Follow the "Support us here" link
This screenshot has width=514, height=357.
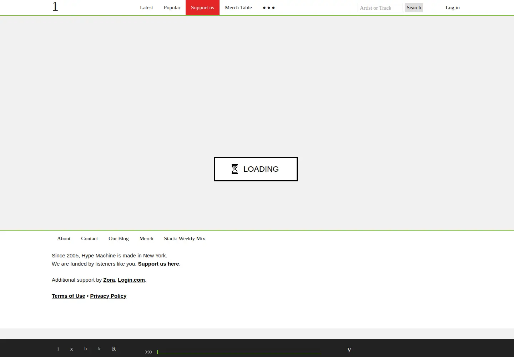pyautogui.click(x=158, y=264)
